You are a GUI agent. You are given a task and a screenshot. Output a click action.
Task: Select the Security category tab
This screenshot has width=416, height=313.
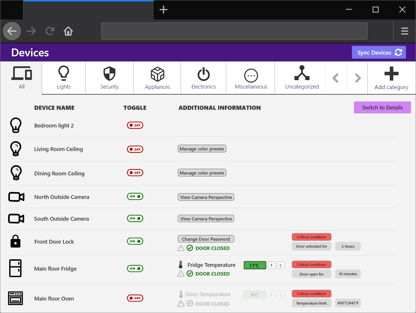(110, 78)
